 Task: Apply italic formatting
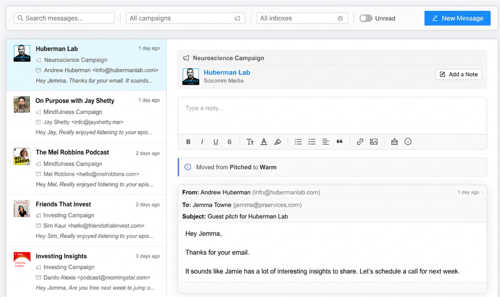[202, 142]
